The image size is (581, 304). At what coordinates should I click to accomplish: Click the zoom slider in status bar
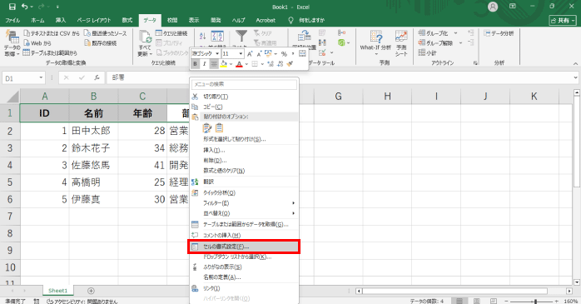(x=535, y=301)
